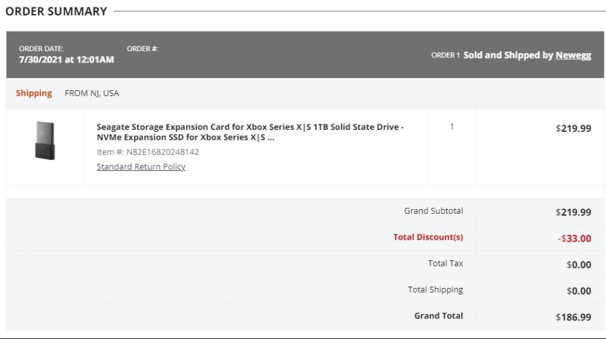Viewport: 606px width, 339px height.
Task: Click the Grand Total amount $186.99
Action: pyautogui.click(x=573, y=317)
